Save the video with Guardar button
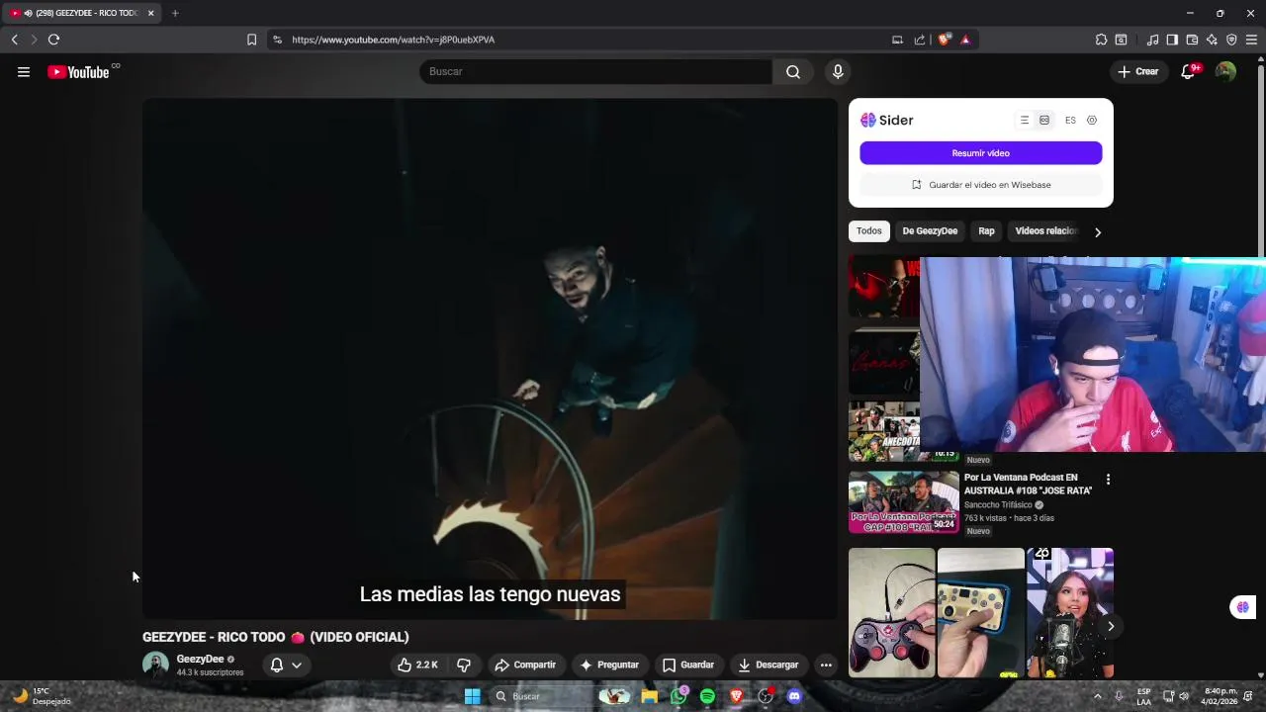 point(688,665)
